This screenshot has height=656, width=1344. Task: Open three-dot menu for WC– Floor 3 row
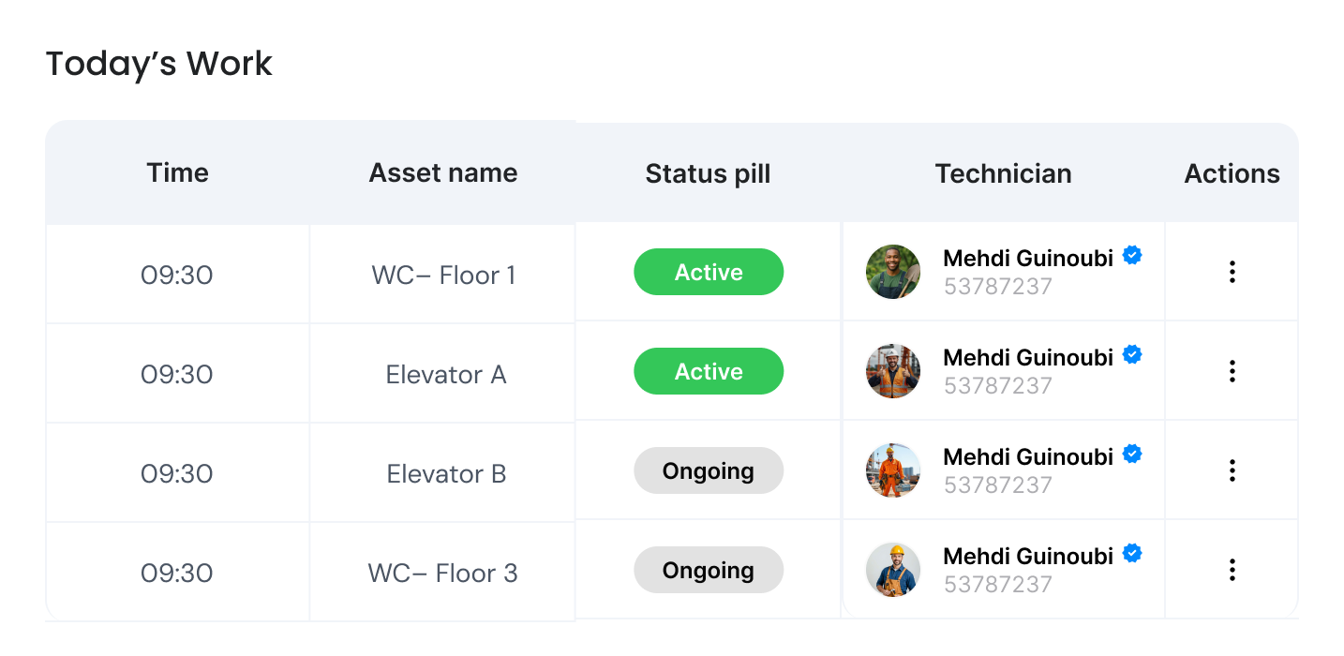(x=1232, y=570)
